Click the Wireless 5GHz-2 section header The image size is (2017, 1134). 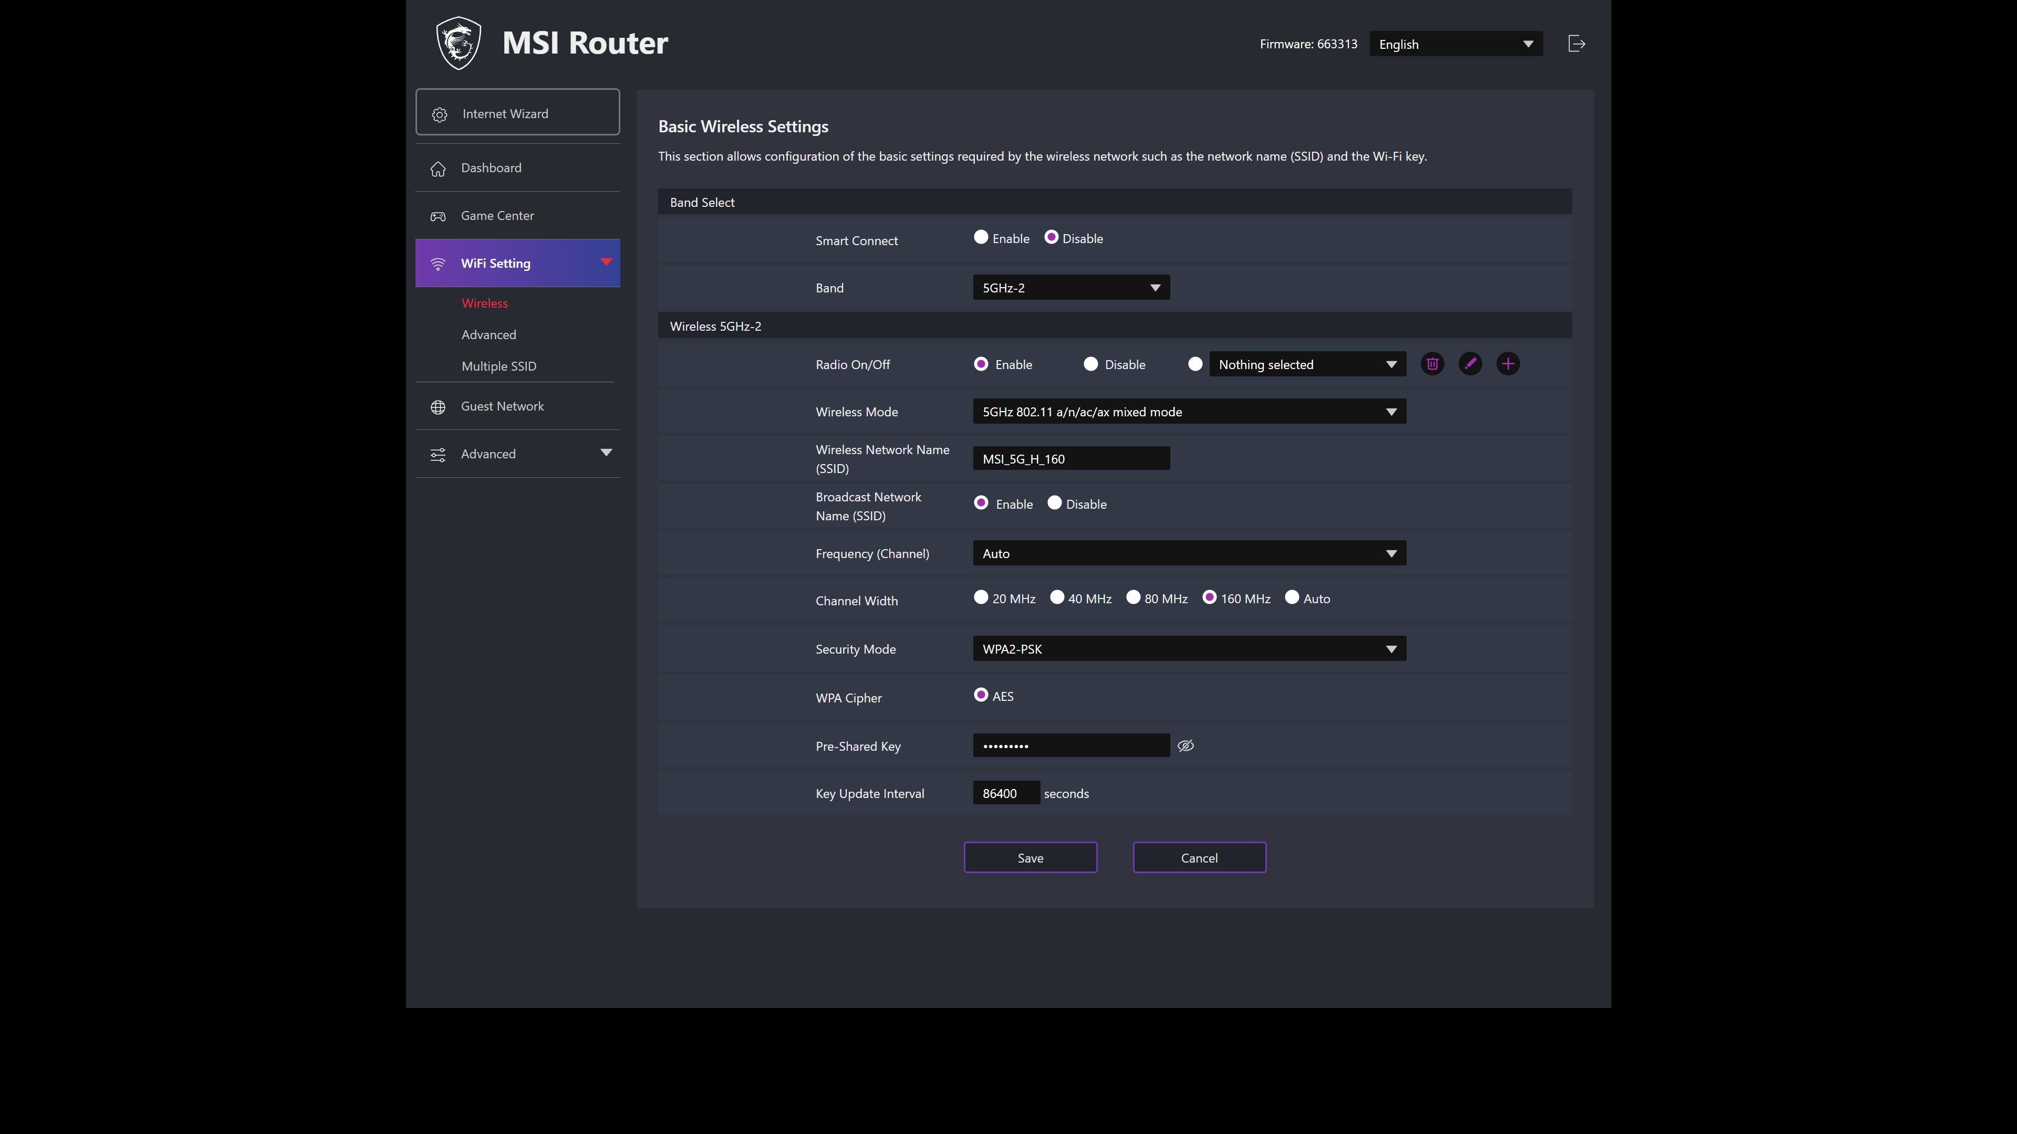(1114, 325)
